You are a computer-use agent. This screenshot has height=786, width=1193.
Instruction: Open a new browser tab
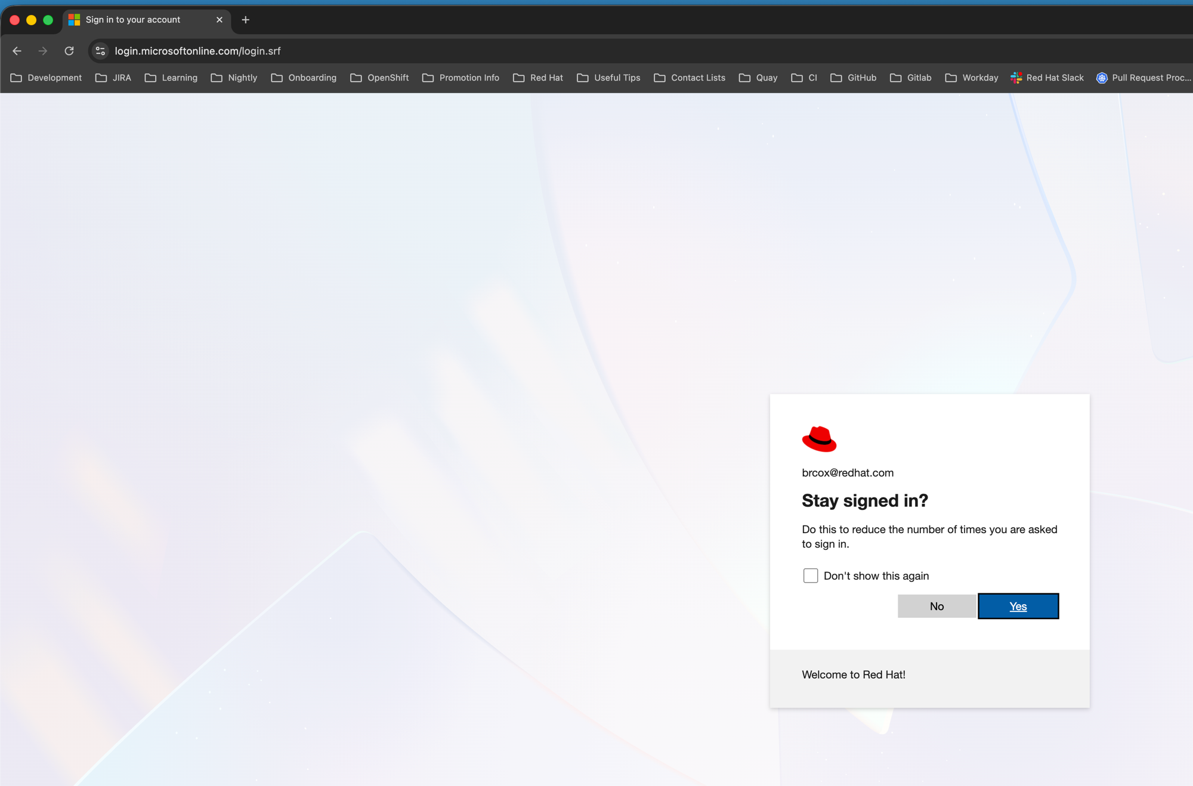[x=245, y=20]
